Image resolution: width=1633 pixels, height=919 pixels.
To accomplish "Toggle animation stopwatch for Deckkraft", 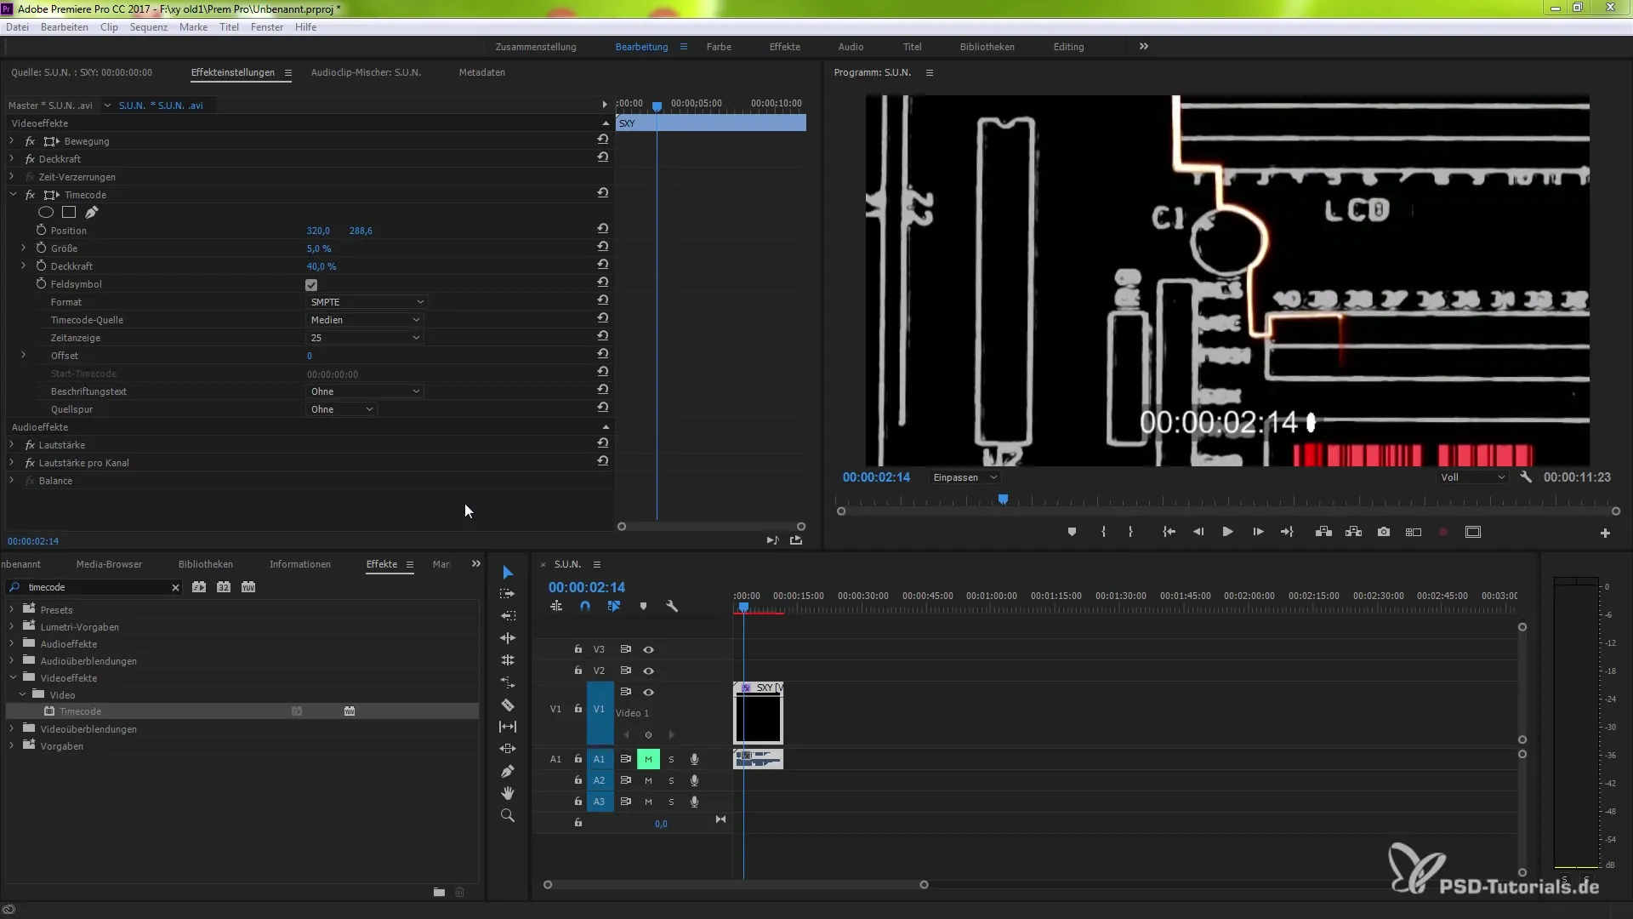I will [x=41, y=265].
